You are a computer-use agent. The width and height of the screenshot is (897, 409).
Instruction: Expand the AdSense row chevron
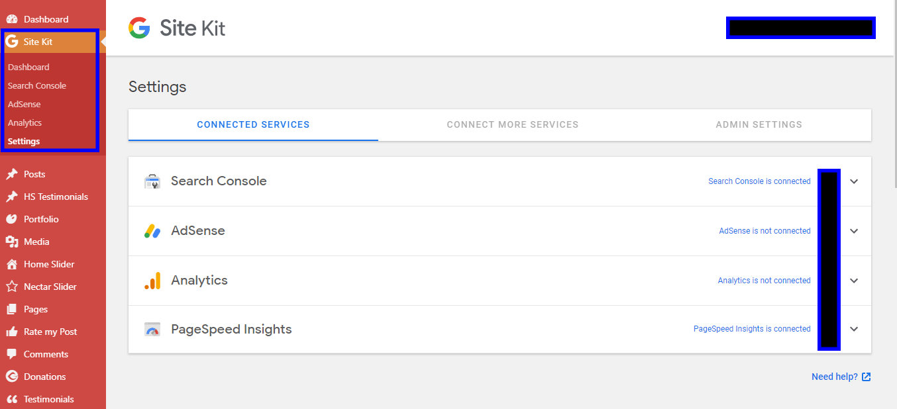854,231
